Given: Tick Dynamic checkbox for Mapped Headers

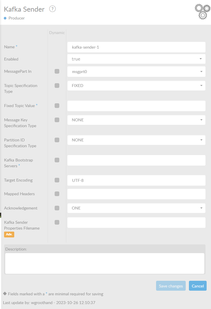Looking at the screenshot, I should point(57,194).
